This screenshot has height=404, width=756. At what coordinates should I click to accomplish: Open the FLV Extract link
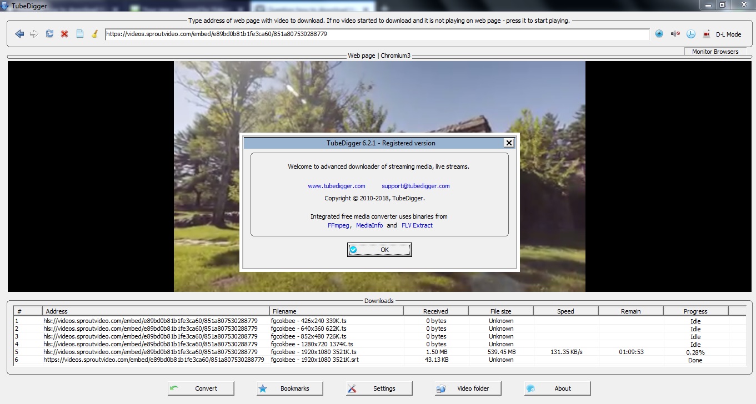click(417, 225)
